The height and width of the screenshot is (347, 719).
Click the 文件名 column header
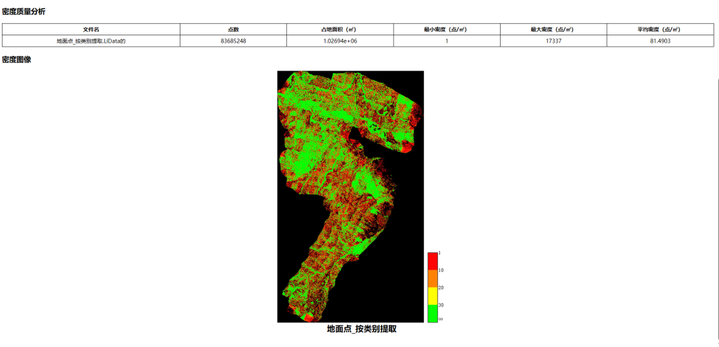[x=91, y=29]
